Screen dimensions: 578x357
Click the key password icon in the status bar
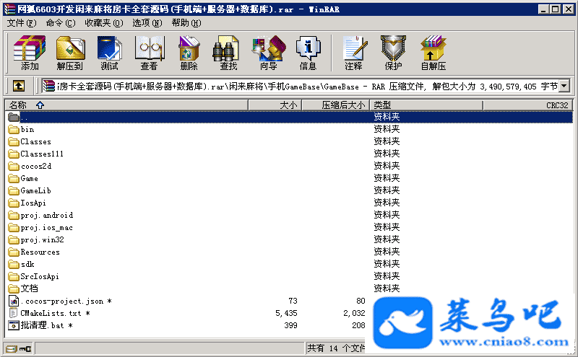(x=25, y=348)
